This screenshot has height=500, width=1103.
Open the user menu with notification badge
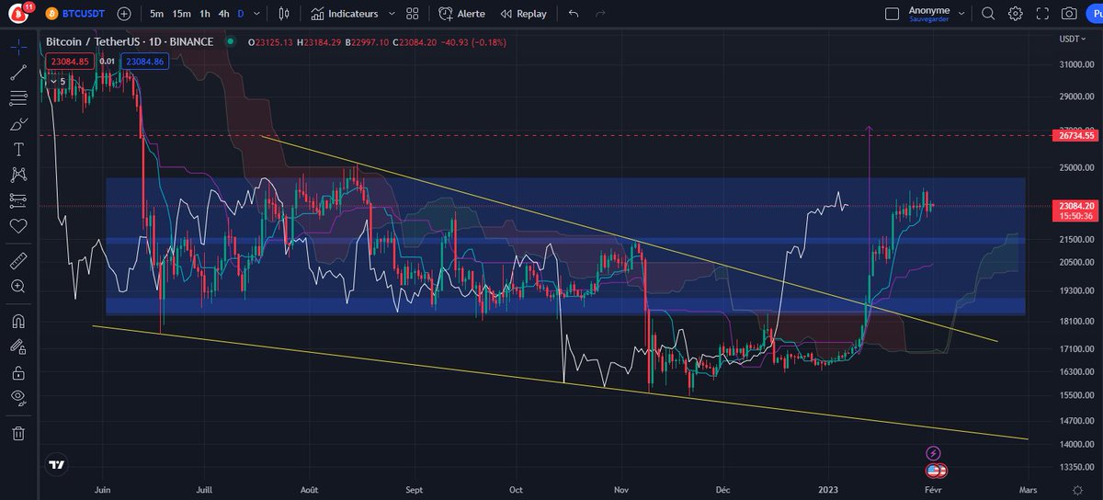pyautogui.click(x=19, y=14)
